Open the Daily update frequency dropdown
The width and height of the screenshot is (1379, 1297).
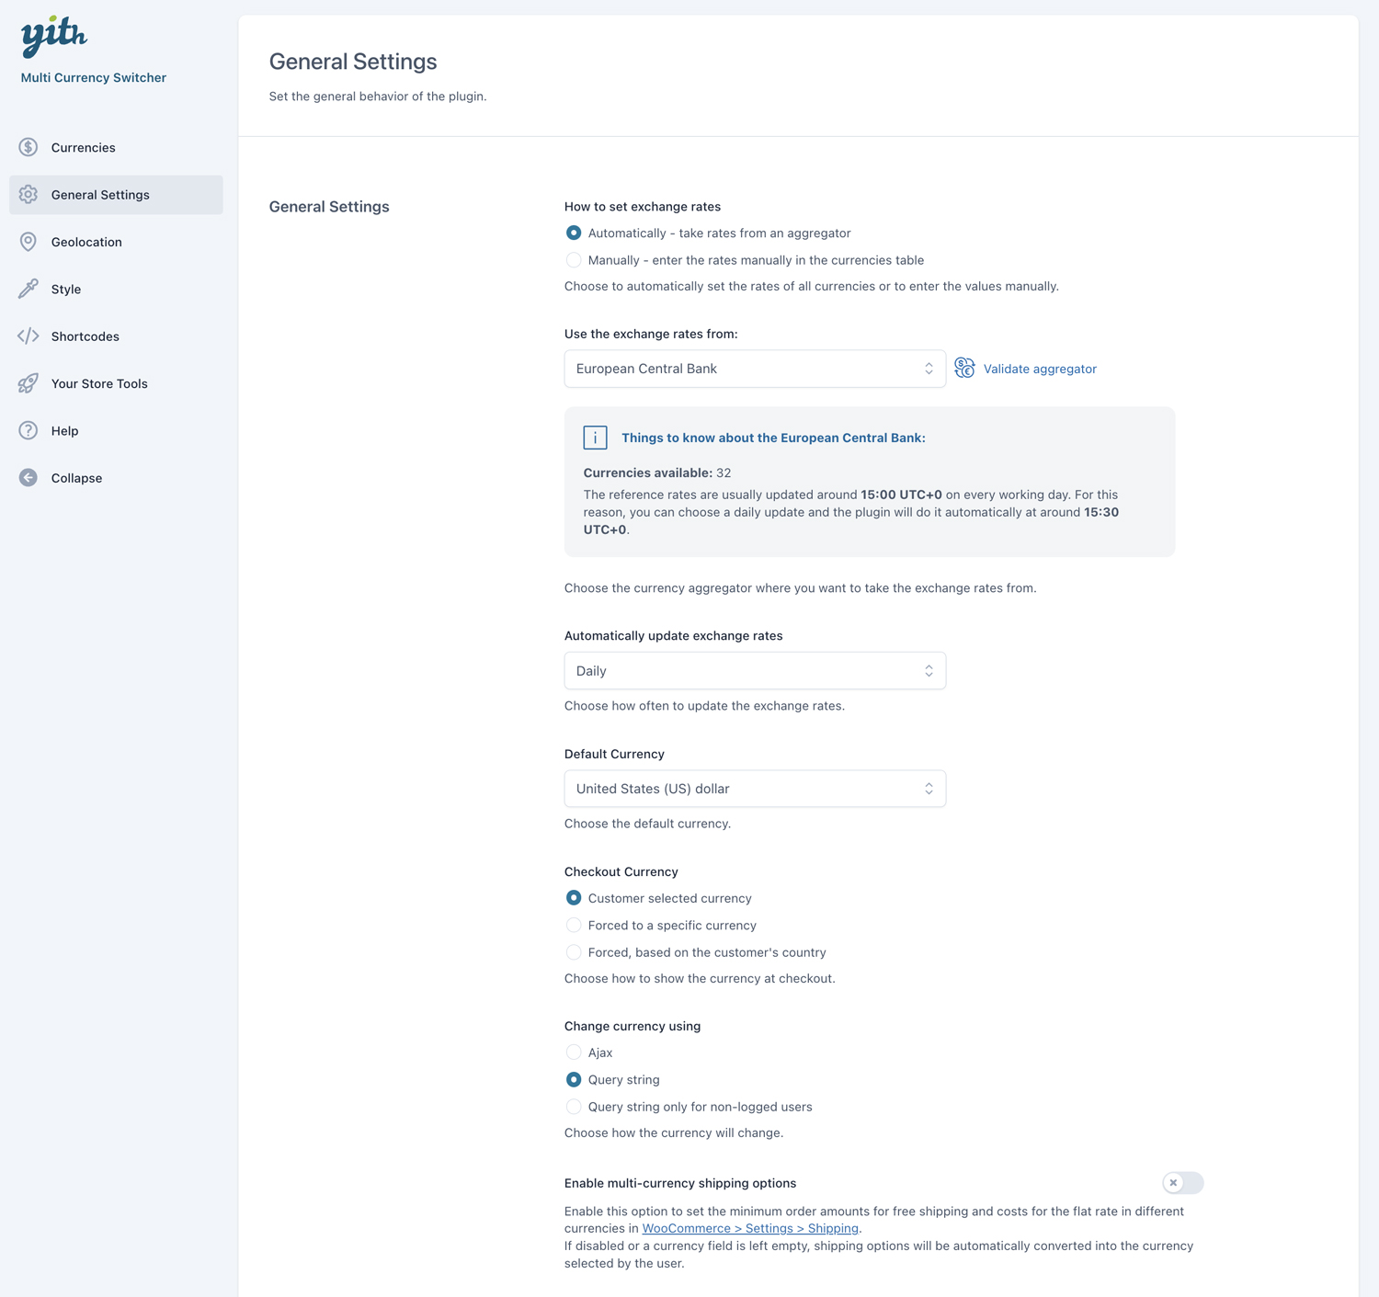(754, 671)
